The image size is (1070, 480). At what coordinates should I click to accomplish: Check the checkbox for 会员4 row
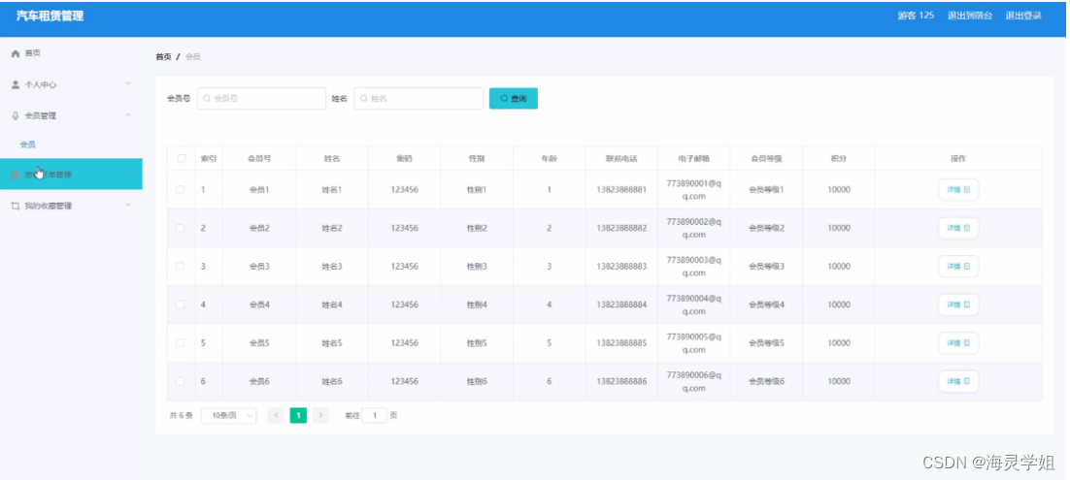coord(181,304)
